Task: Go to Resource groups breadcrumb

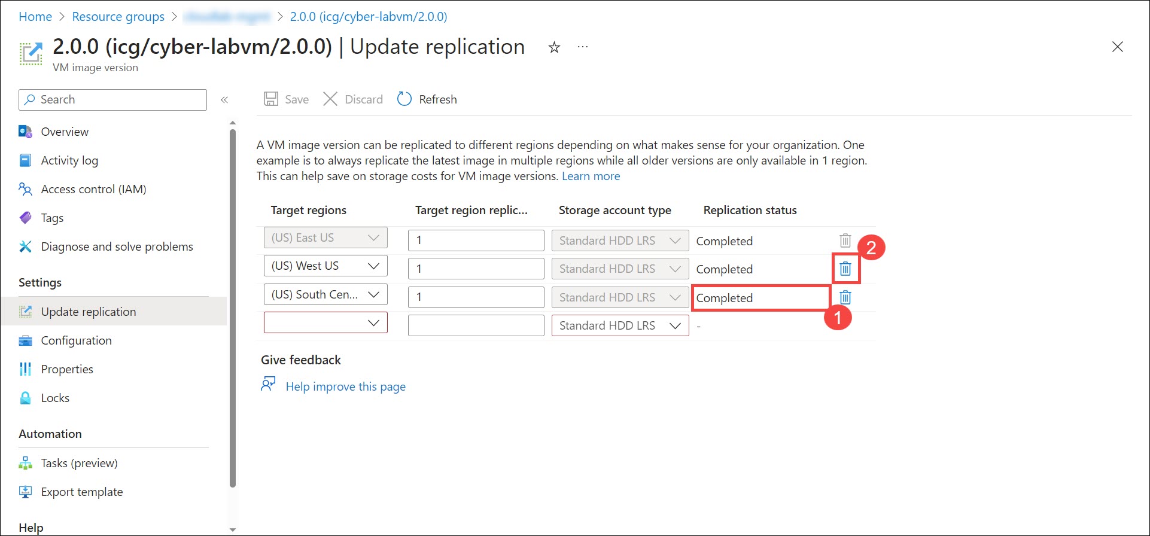Action: pos(118,17)
